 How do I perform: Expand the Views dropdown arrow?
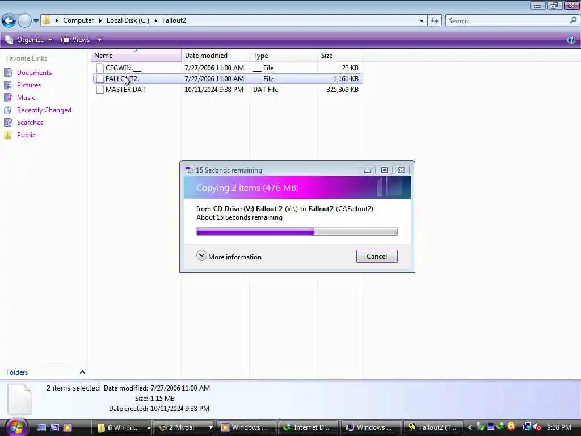pos(99,40)
